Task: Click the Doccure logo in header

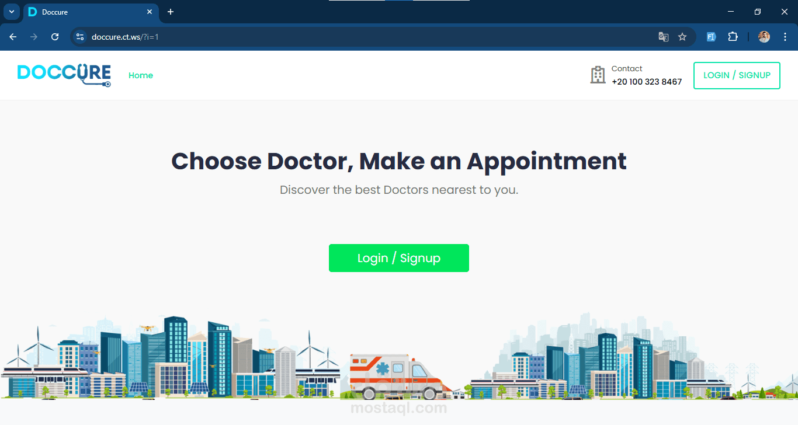Action: pyautogui.click(x=64, y=75)
